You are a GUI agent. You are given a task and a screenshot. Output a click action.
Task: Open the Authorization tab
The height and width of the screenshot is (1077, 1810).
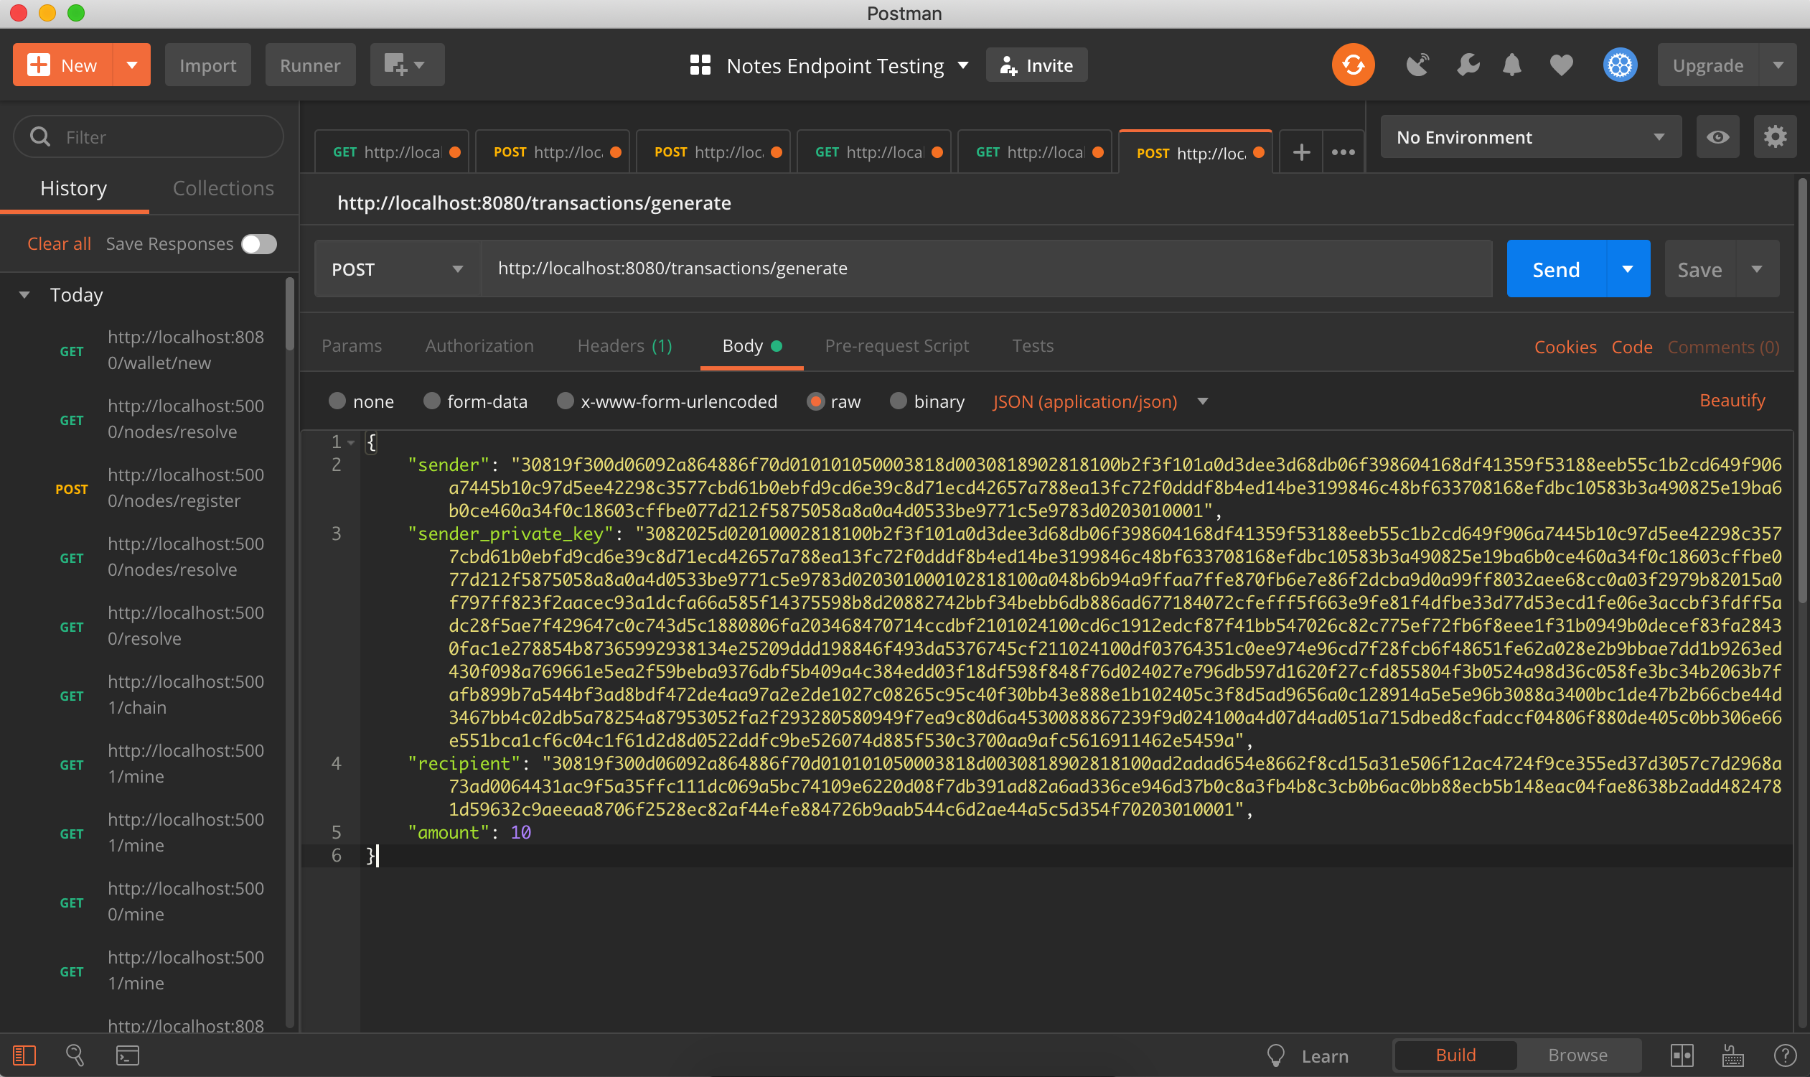click(479, 345)
